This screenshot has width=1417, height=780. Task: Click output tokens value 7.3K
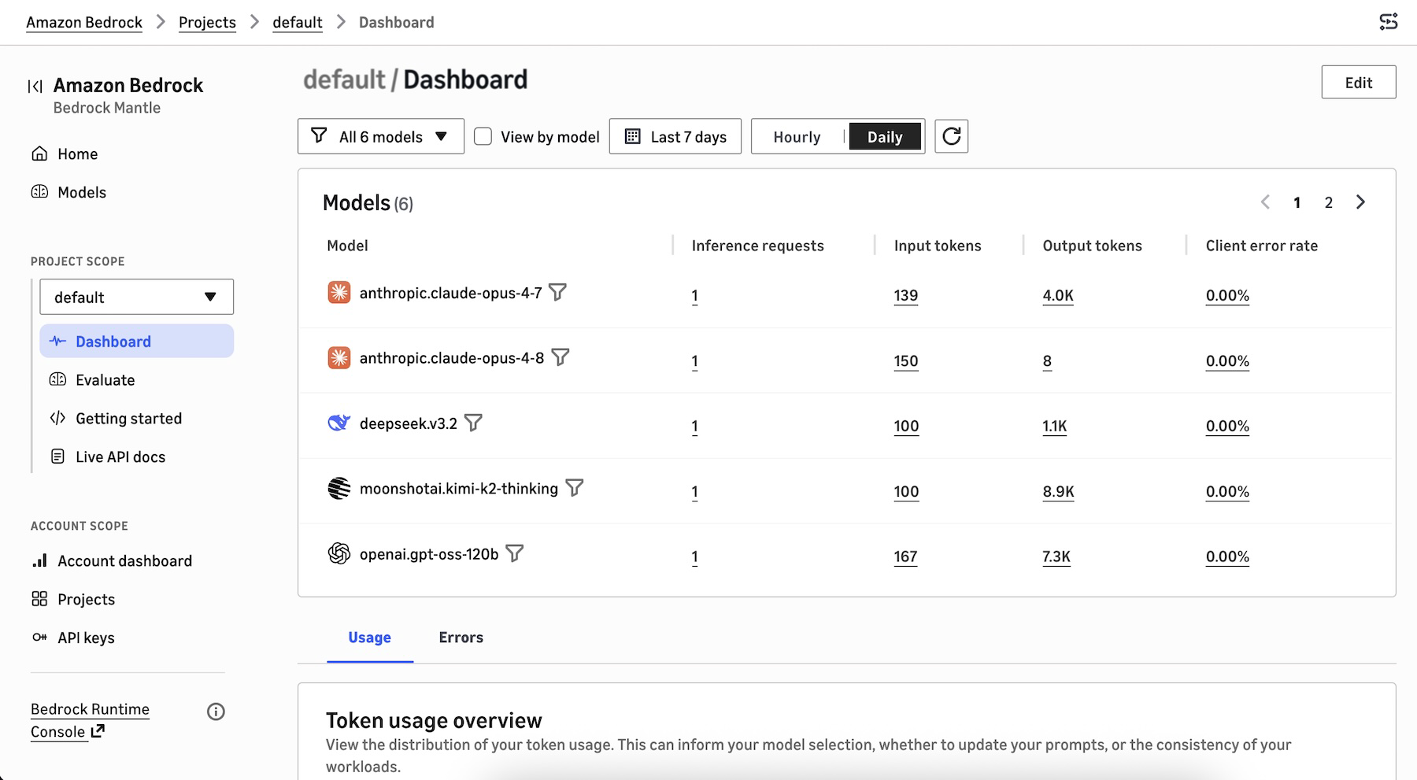(x=1056, y=556)
